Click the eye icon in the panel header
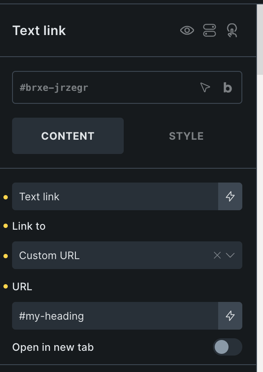The height and width of the screenshot is (372, 263). click(x=187, y=31)
